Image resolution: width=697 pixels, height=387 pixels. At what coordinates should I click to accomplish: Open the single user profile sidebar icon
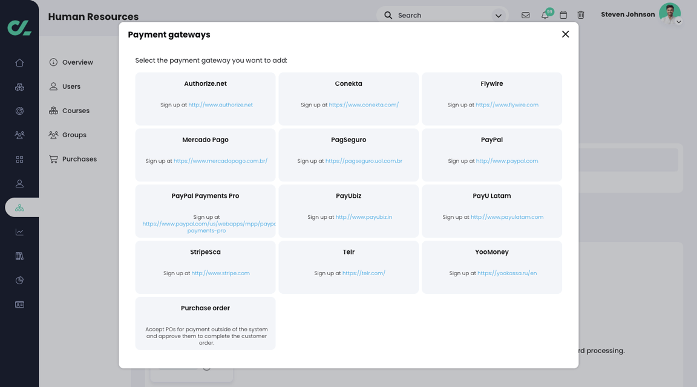pos(19,183)
